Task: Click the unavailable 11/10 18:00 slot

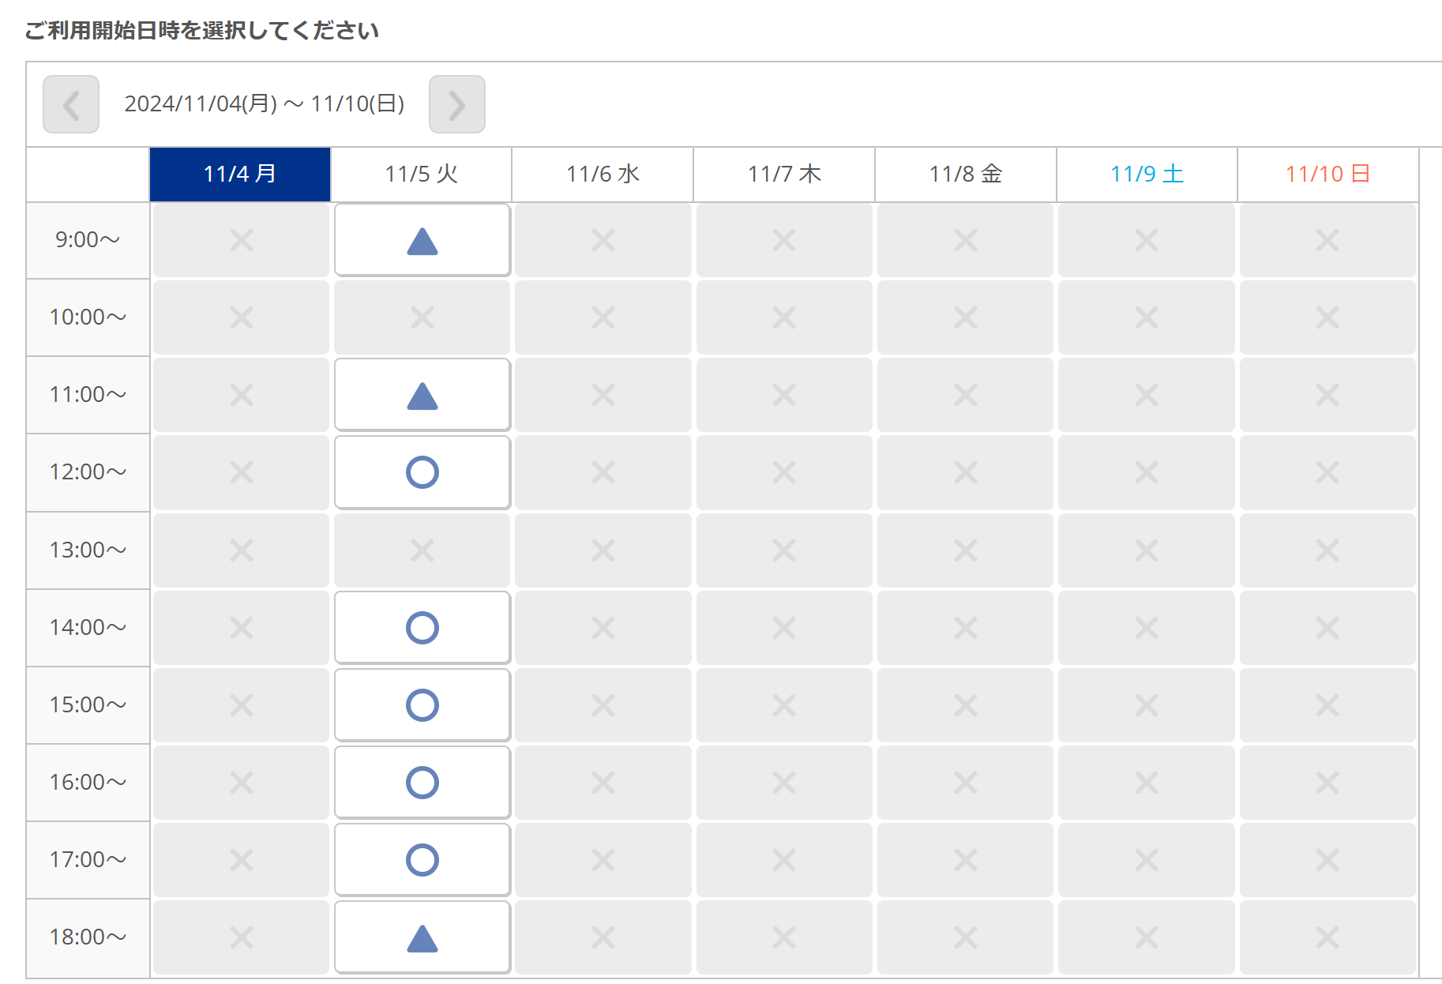Action: coord(1327,937)
